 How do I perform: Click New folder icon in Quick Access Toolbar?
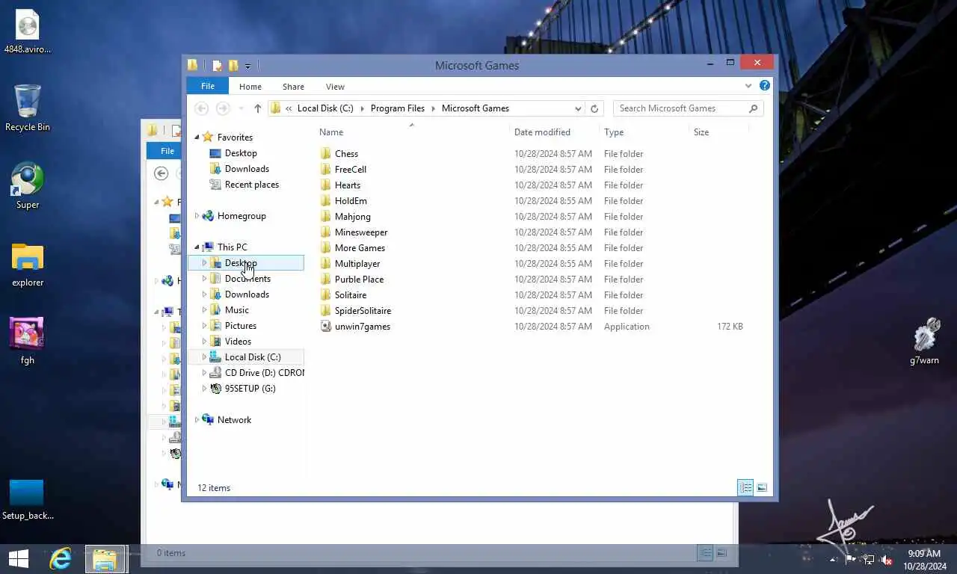click(x=233, y=66)
